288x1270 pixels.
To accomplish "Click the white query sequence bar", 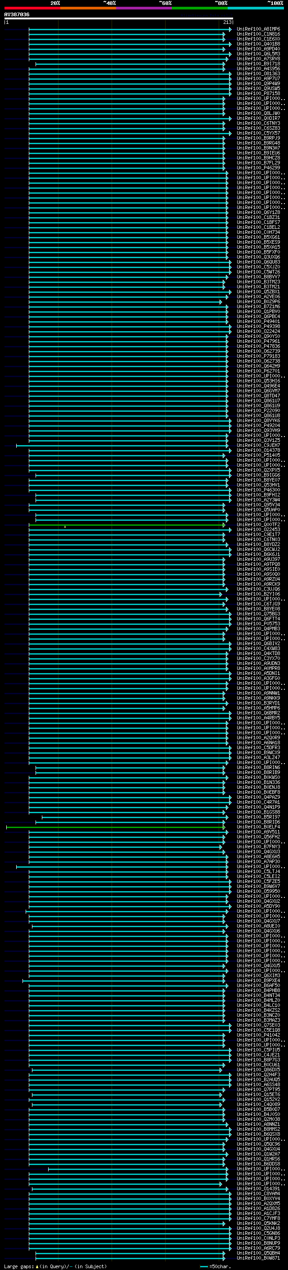I will point(119,18).
